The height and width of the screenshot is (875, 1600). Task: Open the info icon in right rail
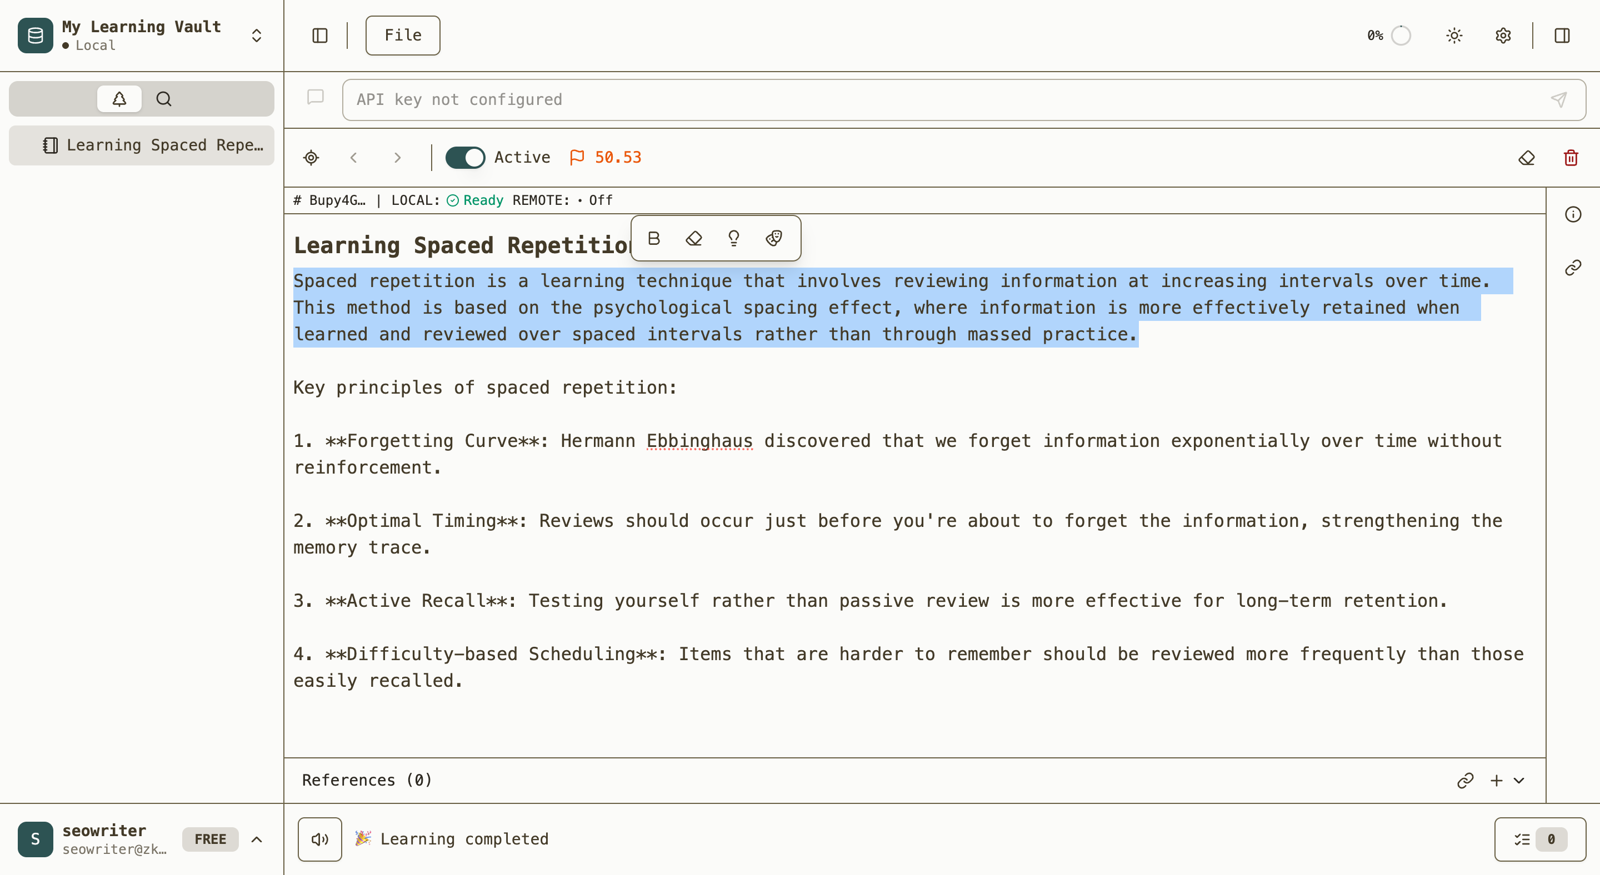click(1573, 215)
